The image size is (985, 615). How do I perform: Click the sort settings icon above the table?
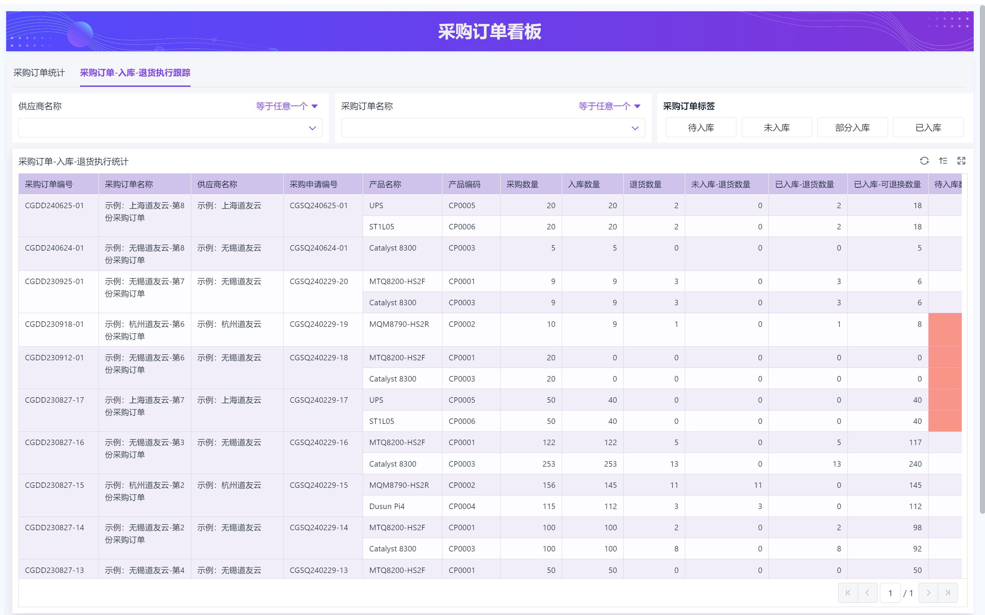pyautogui.click(x=943, y=161)
